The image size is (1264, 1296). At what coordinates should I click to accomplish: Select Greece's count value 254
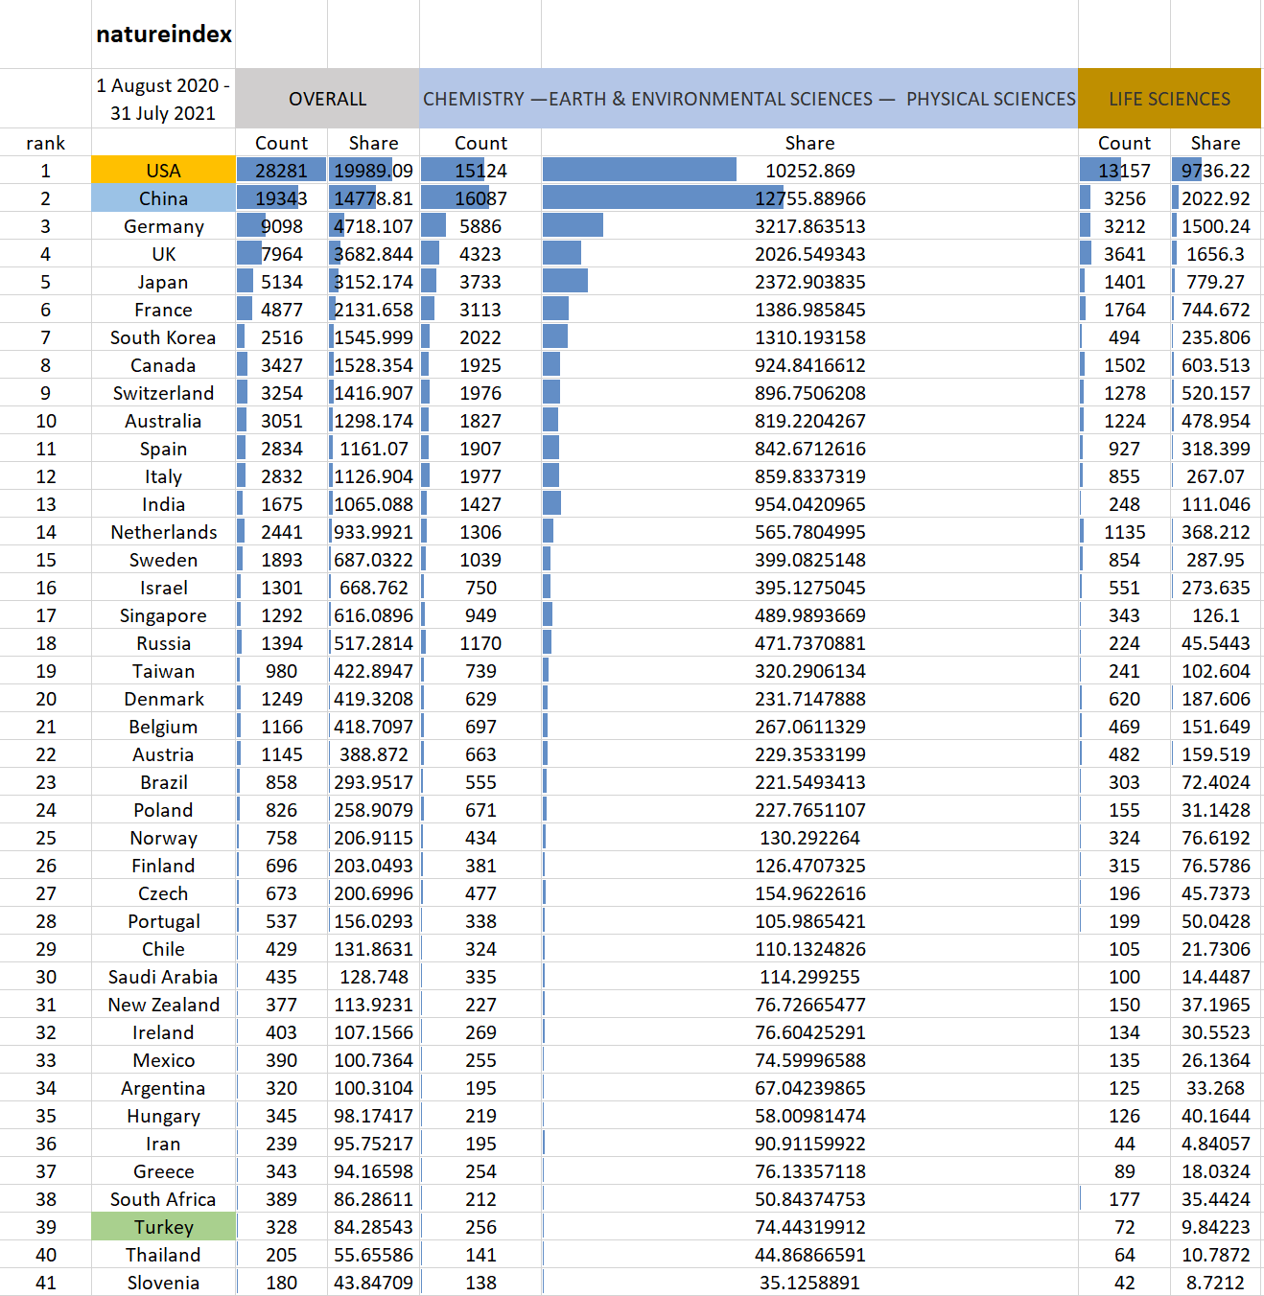point(480,1171)
